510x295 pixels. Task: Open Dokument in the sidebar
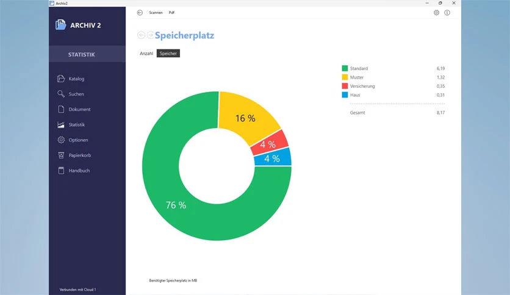point(80,109)
